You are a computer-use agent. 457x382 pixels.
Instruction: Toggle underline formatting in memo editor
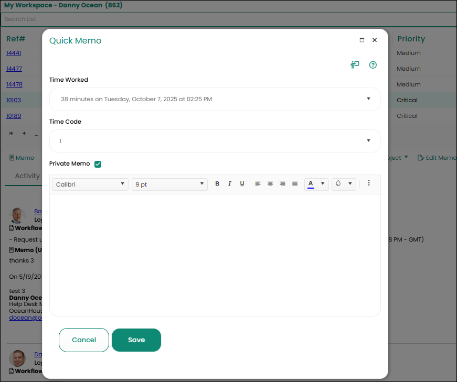(242, 184)
